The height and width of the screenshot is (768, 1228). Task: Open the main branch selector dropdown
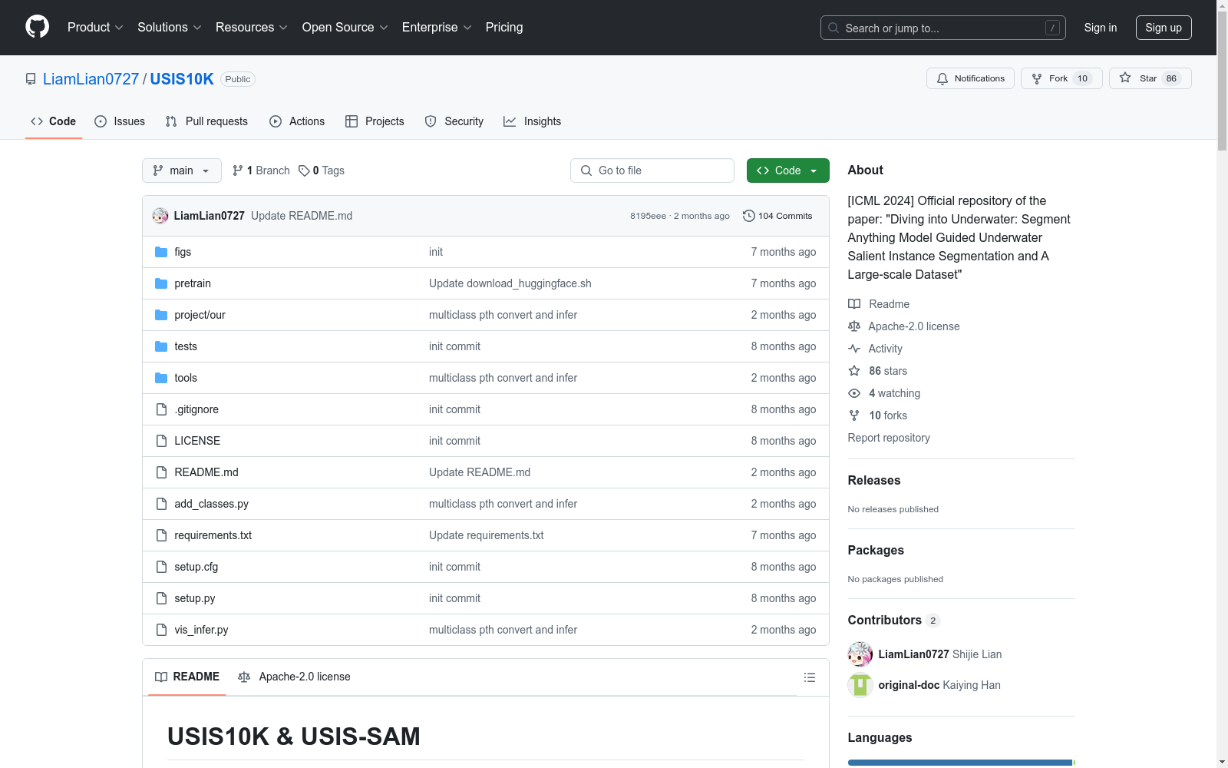click(x=182, y=170)
